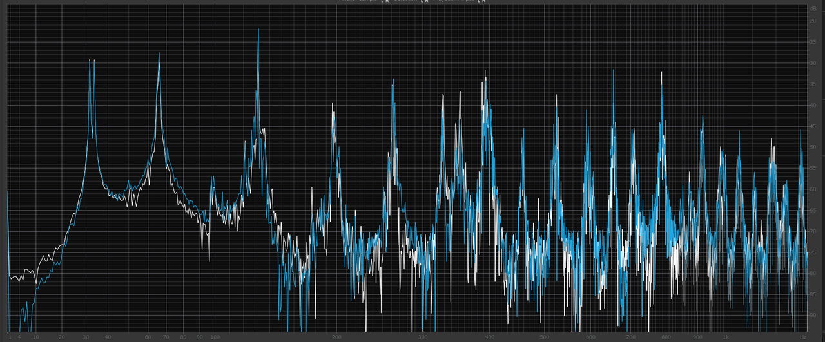
Task: Click the 700 Hz frequency axis label
Action: [x=630, y=337]
